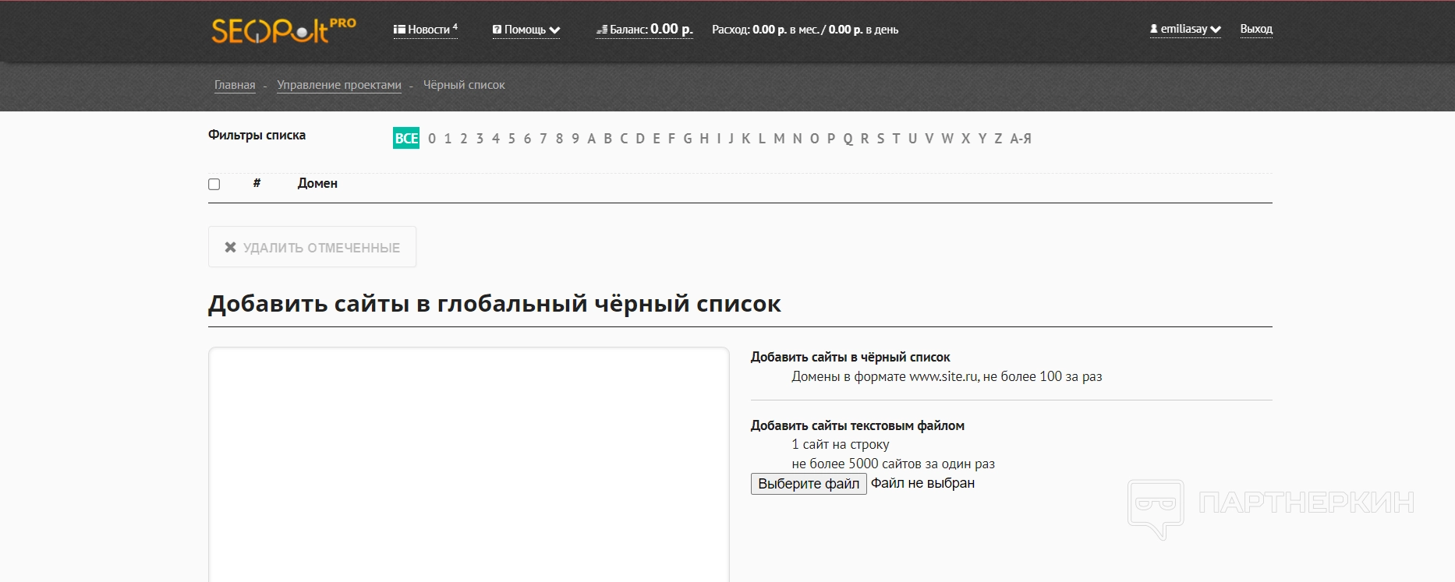Filter domains by letter I

(719, 139)
